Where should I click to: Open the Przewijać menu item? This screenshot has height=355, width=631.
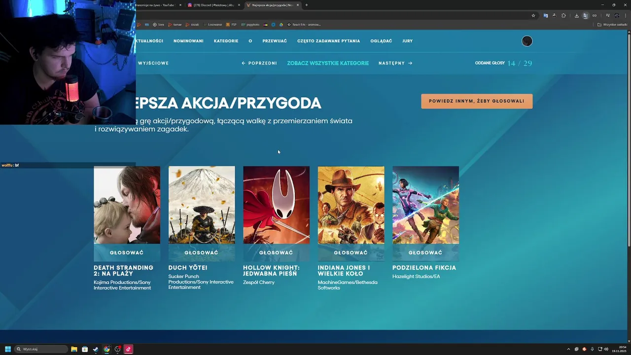tap(275, 41)
